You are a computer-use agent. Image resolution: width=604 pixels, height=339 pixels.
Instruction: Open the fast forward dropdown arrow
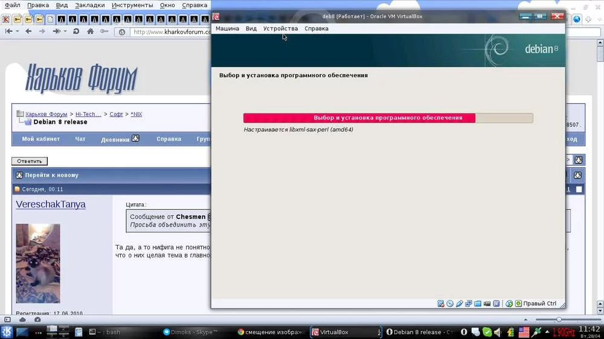coord(65,31)
